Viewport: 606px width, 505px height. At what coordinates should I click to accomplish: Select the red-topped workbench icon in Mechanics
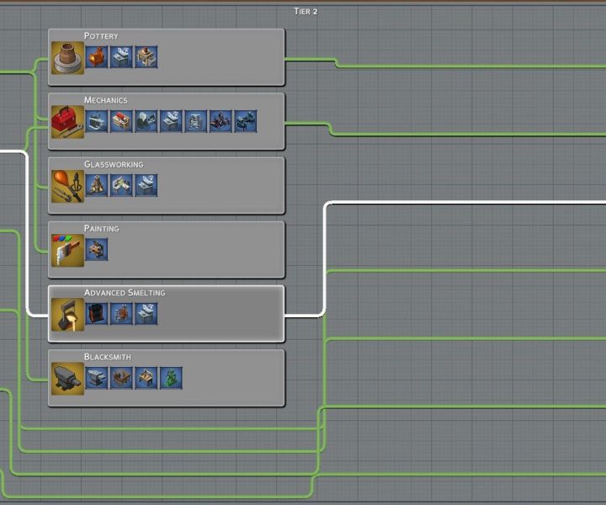[x=121, y=121]
